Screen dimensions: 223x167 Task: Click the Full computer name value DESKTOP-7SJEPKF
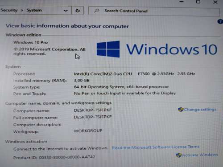pos(93,117)
